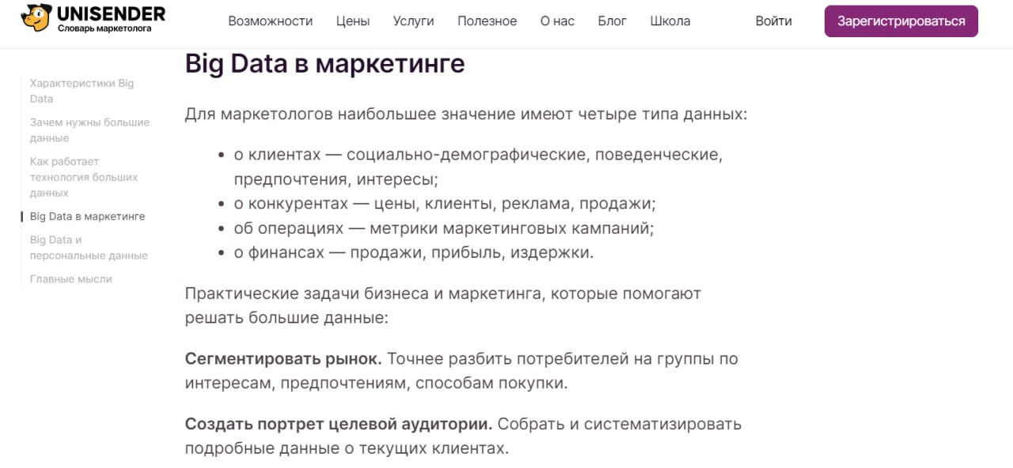The width and height of the screenshot is (1013, 468).
Task: Click the Войти login link
Action: (x=773, y=21)
